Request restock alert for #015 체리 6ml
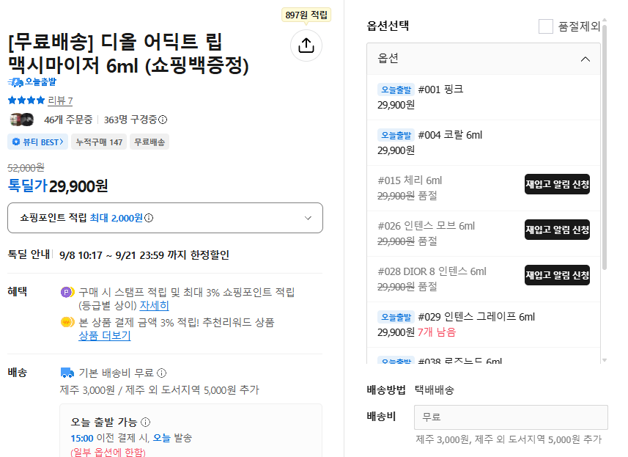Screen dimensions: 628x457 point(557,184)
